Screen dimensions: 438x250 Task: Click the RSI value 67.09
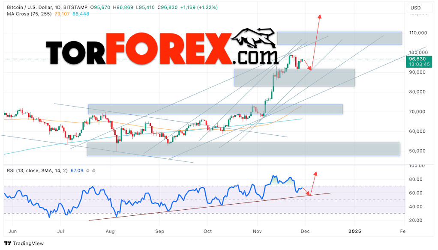click(77, 170)
